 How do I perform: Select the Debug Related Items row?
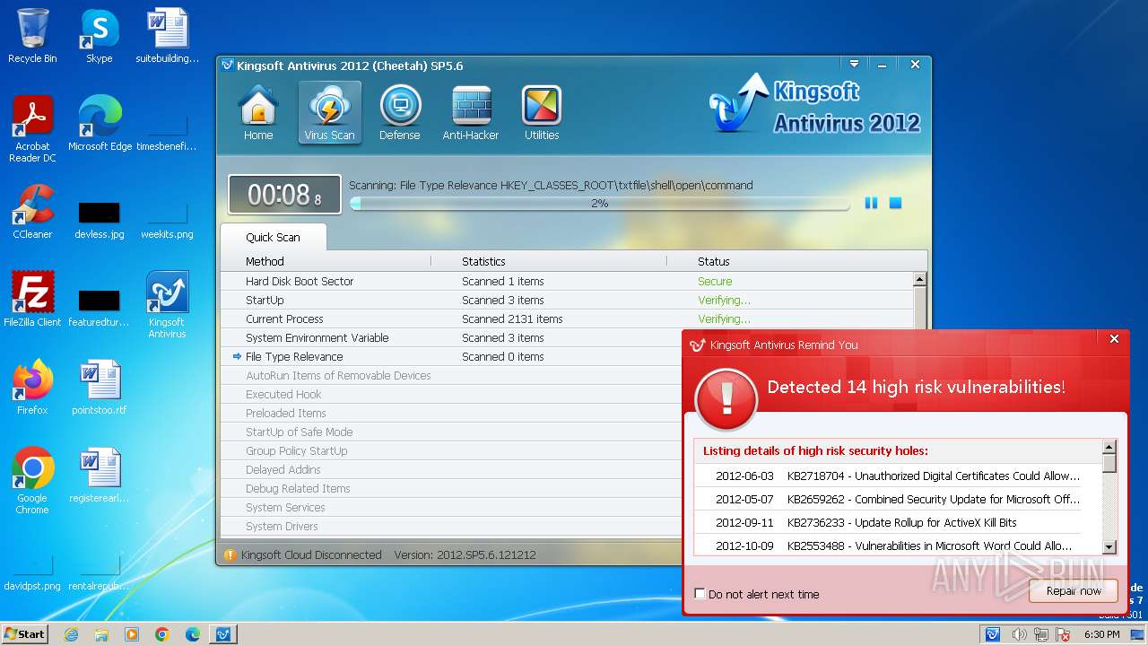452,488
